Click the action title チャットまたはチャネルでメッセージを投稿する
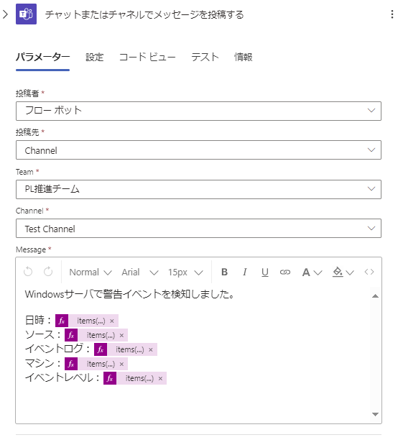Image resolution: width=398 pixels, height=440 pixels. [x=144, y=14]
